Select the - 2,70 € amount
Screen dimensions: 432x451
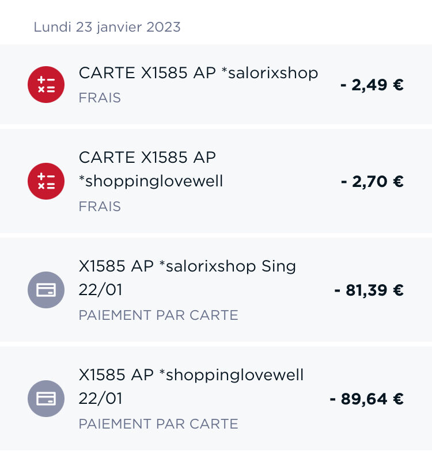tap(372, 182)
